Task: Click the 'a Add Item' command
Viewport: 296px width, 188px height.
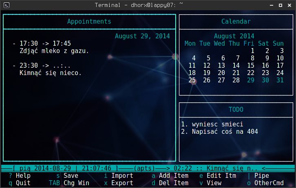Action: click(170, 176)
